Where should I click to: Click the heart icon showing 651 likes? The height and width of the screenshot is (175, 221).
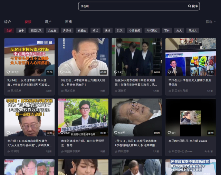point(169,133)
